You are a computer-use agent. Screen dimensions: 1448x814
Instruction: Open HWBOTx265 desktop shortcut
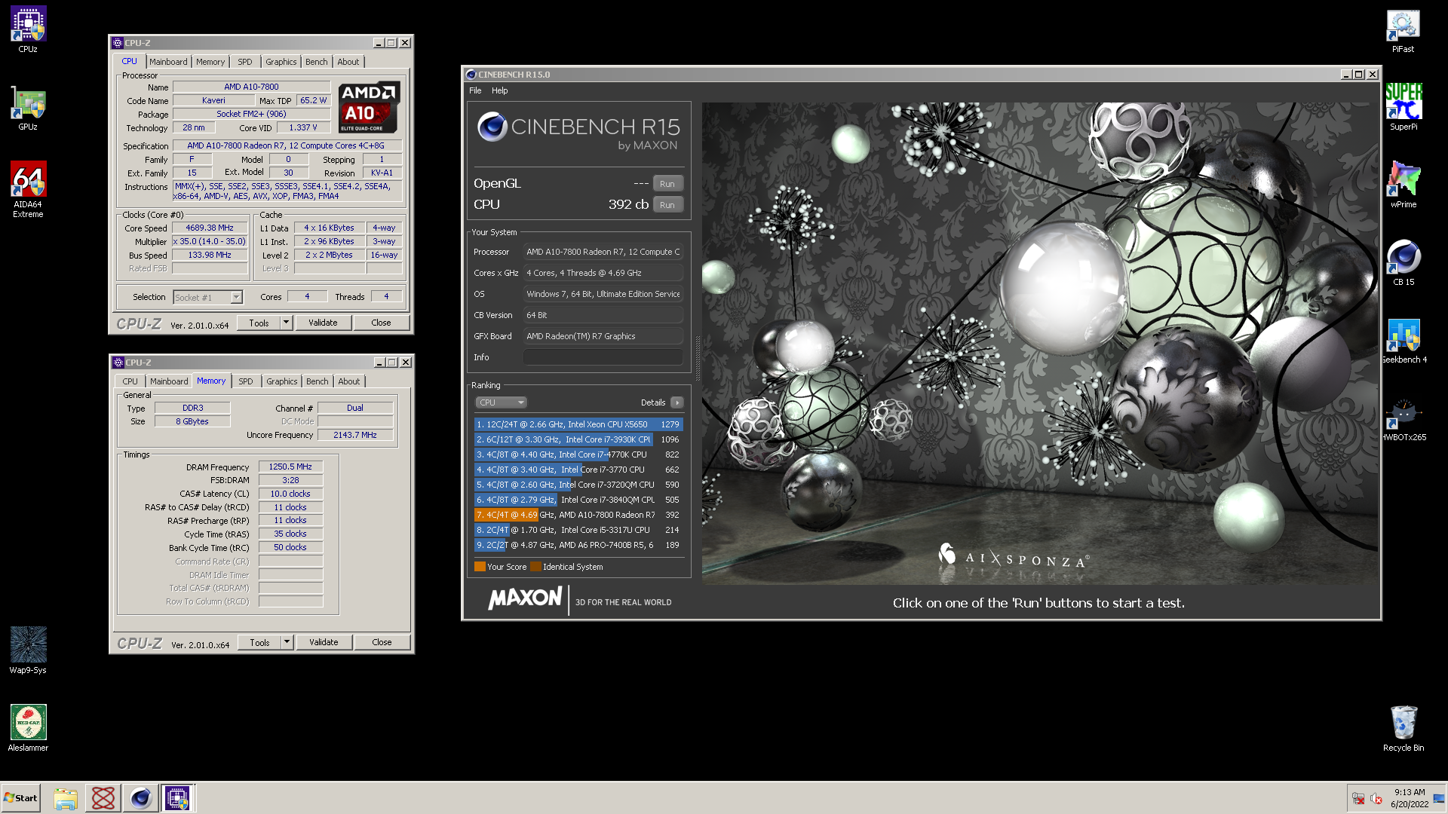click(x=1403, y=419)
